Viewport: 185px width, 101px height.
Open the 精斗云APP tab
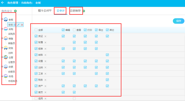coord(45,11)
